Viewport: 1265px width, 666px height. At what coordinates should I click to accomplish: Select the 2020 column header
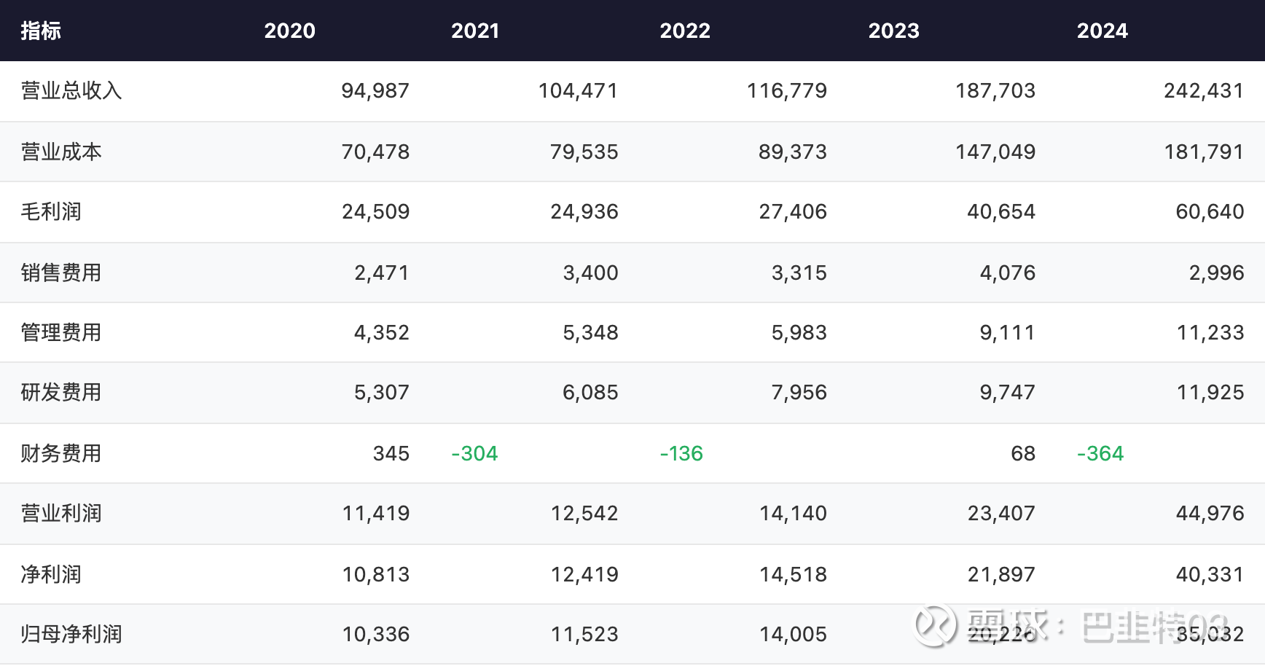[x=289, y=31]
